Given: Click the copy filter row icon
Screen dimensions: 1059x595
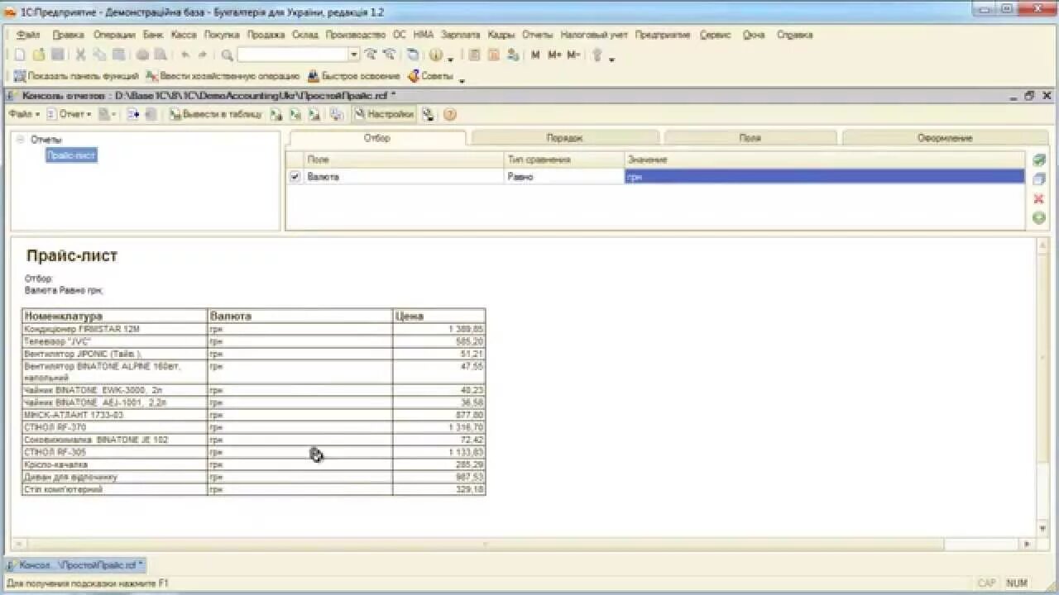Looking at the screenshot, I should 1039,178.
